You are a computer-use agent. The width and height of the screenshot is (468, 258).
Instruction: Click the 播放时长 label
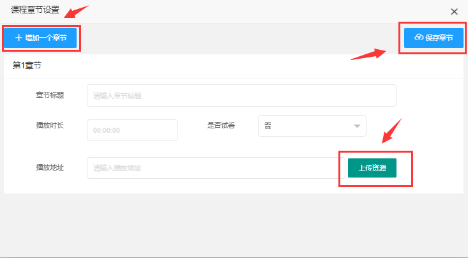point(50,125)
